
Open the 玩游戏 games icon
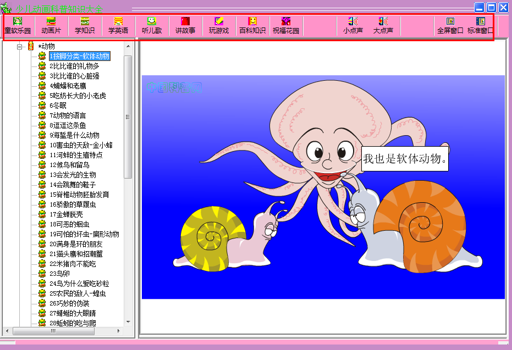pyautogui.click(x=219, y=26)
